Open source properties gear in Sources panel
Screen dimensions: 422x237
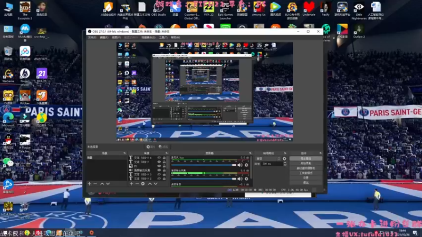[x=143, y=184]
